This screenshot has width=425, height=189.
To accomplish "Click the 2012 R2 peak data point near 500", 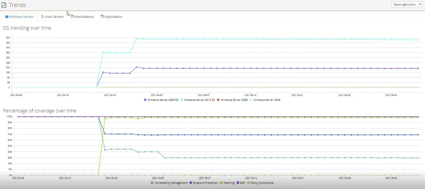I will click(136, 39).
